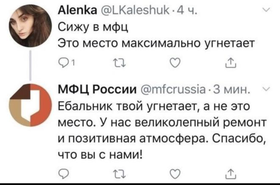Reply to МФЦ России tweet
Viewport: 280px width, 185px height.
(63, 174)
